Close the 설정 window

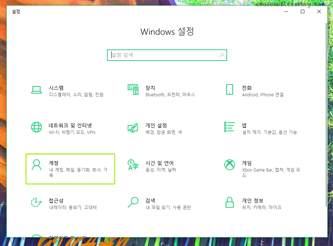click(319, 11)
